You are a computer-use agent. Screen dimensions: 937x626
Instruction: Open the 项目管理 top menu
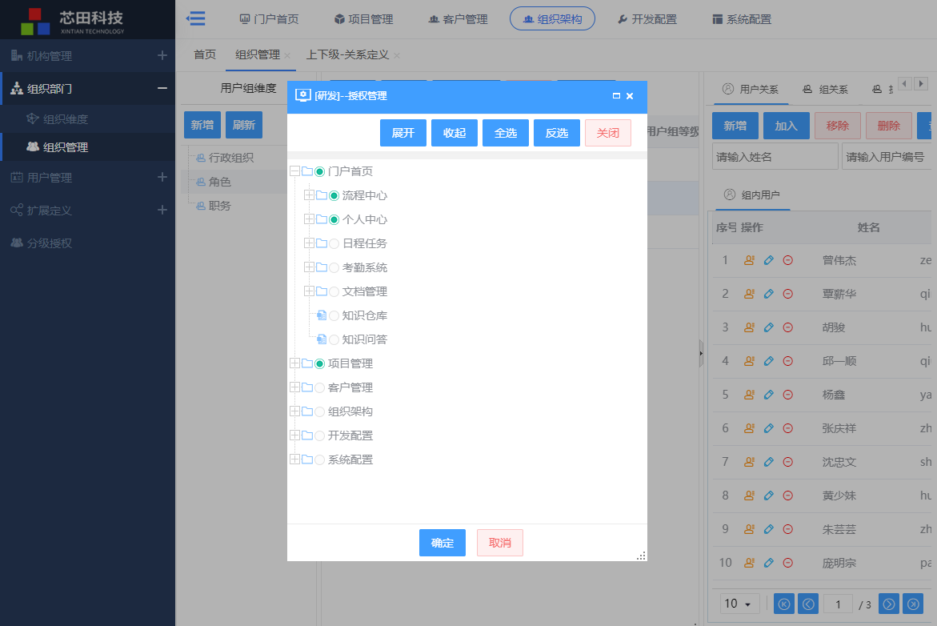pyautogui.click(x=363, y=18)
